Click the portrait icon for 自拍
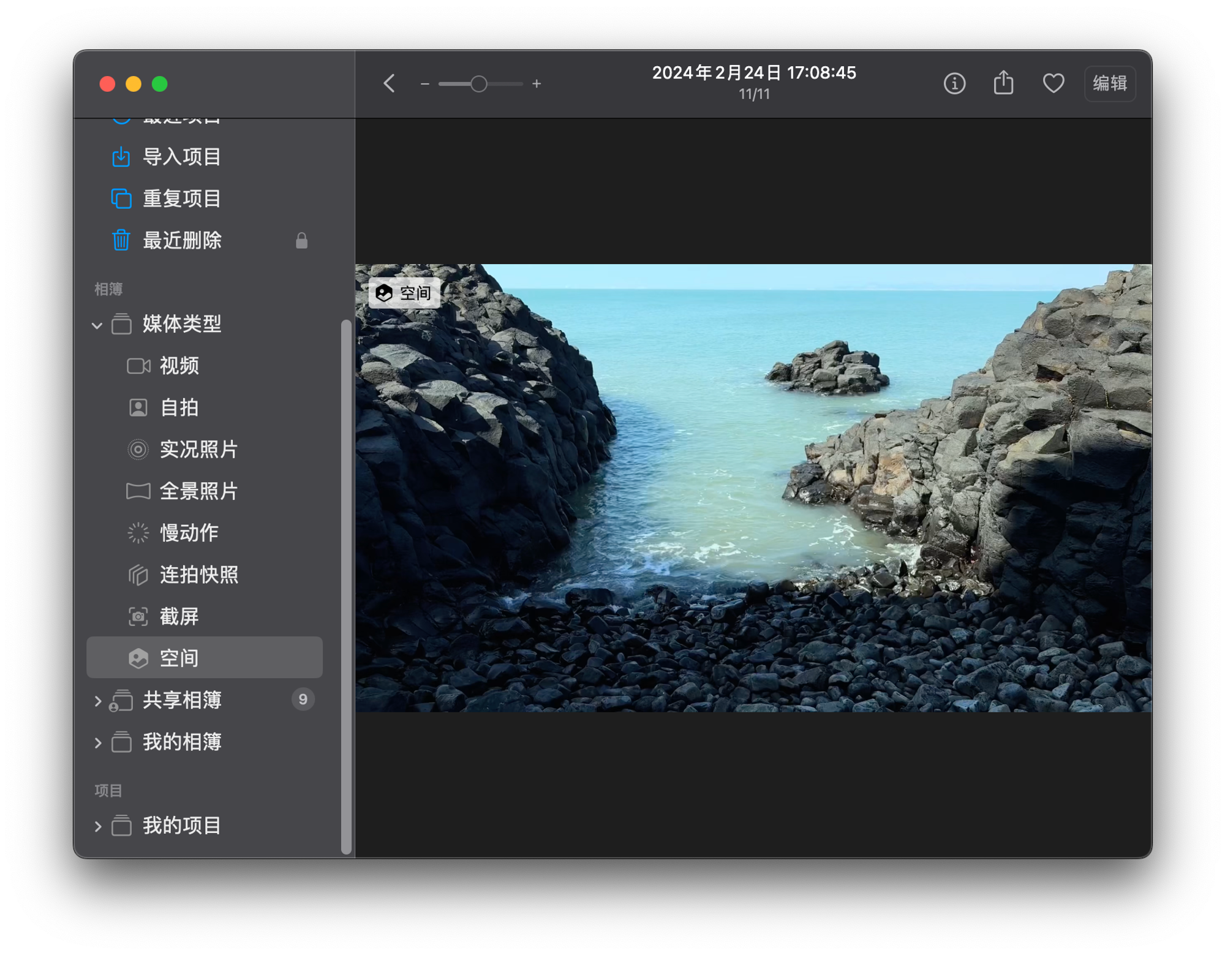1225x955 pixels. click(x=138, y=407)
